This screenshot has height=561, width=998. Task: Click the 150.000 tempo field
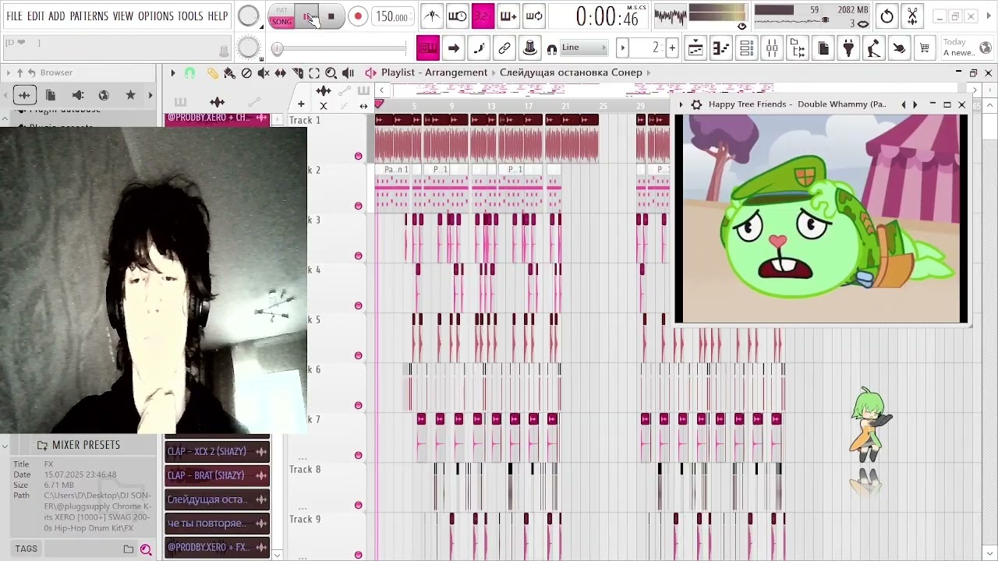point(393,16)
